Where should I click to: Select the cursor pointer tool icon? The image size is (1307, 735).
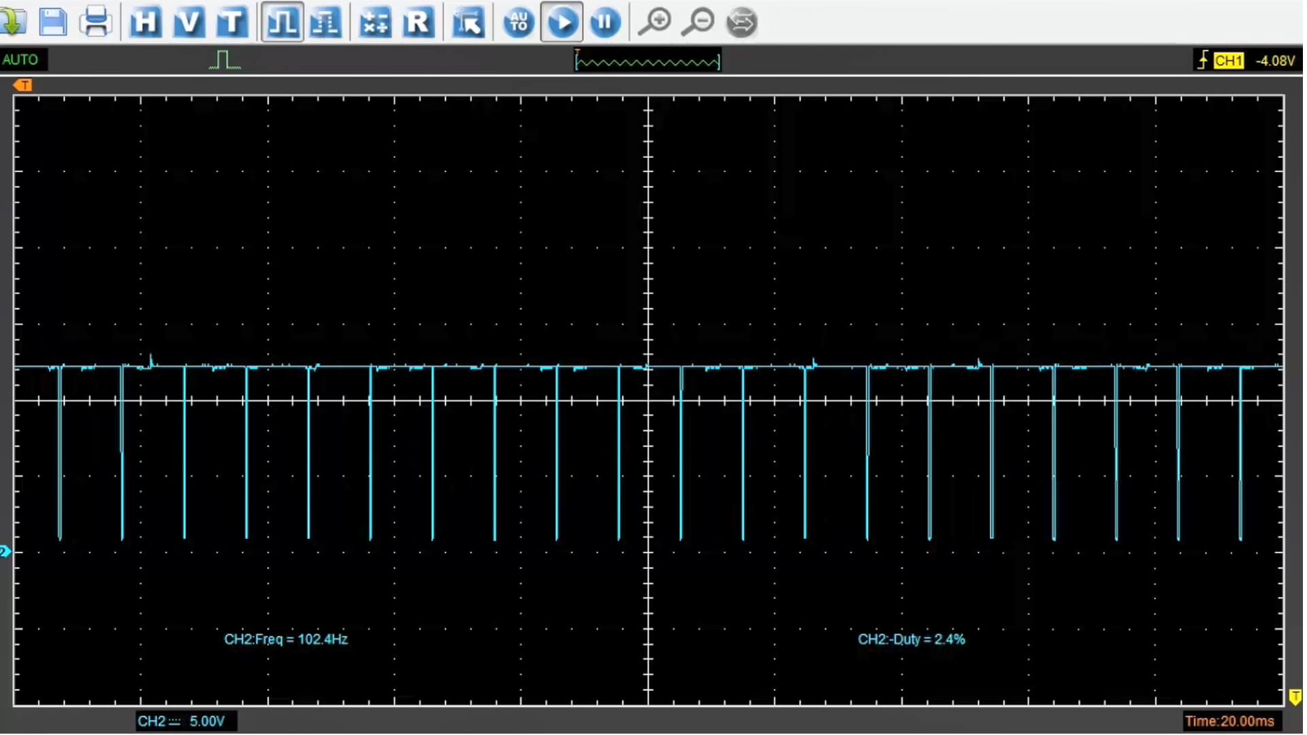[468, 22]
